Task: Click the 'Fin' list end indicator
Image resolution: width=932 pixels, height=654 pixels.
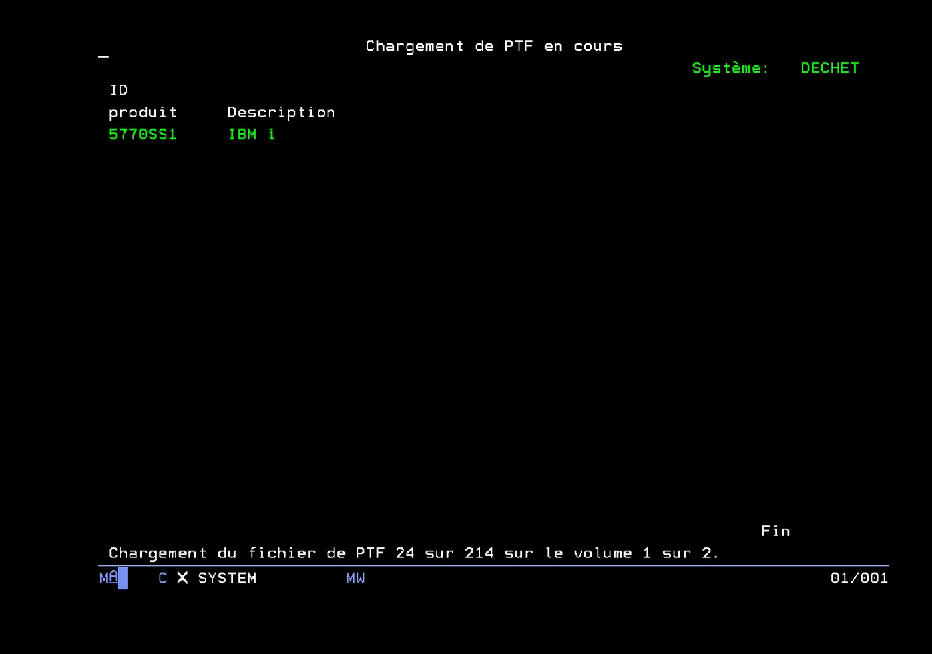Action: coord(776,531)
